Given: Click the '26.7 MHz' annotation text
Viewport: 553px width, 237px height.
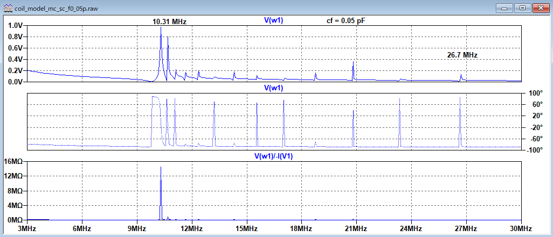Looking at the screenshot, I should (462, 55).
